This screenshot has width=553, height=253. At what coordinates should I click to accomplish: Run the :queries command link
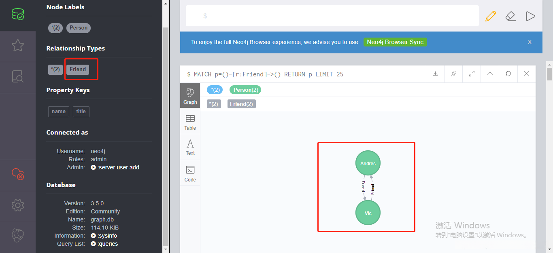point(104,244)
